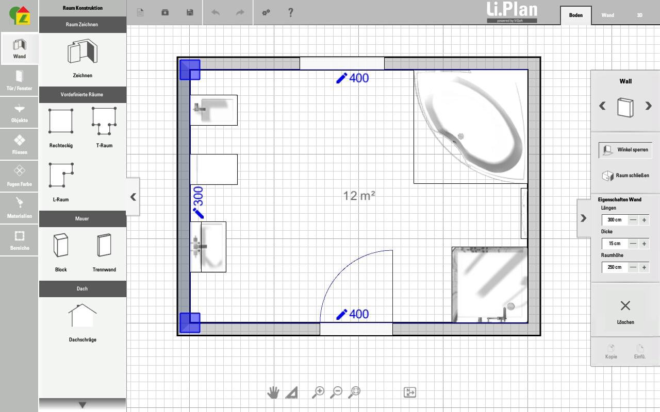
Task: Select the pan hand tool
Action: pos(273,392)
